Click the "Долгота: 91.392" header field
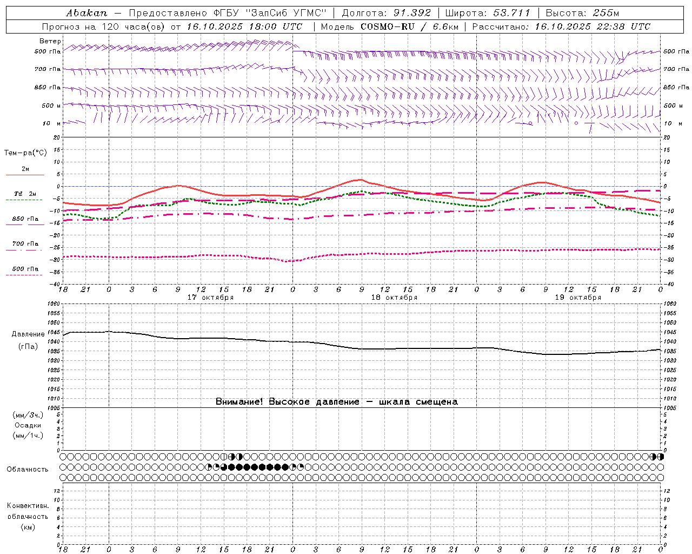 (387, 12)
